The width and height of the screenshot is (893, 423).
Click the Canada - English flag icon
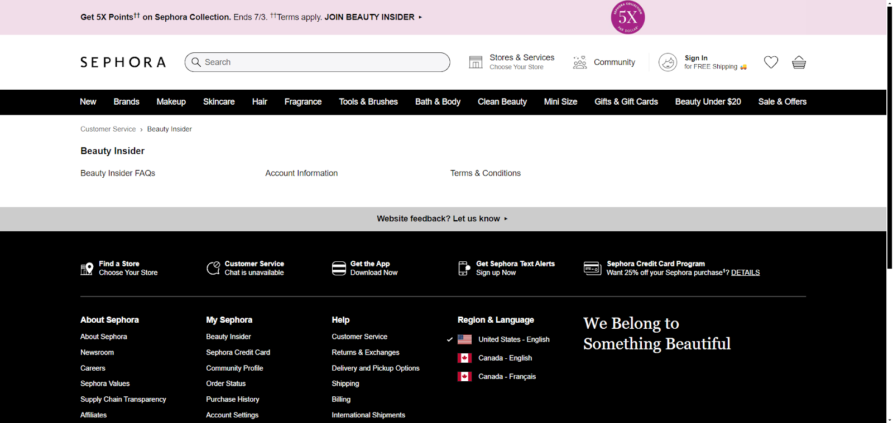464,358
